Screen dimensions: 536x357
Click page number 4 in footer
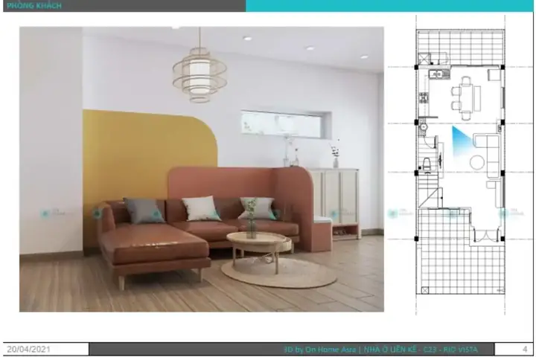[525, 349]
